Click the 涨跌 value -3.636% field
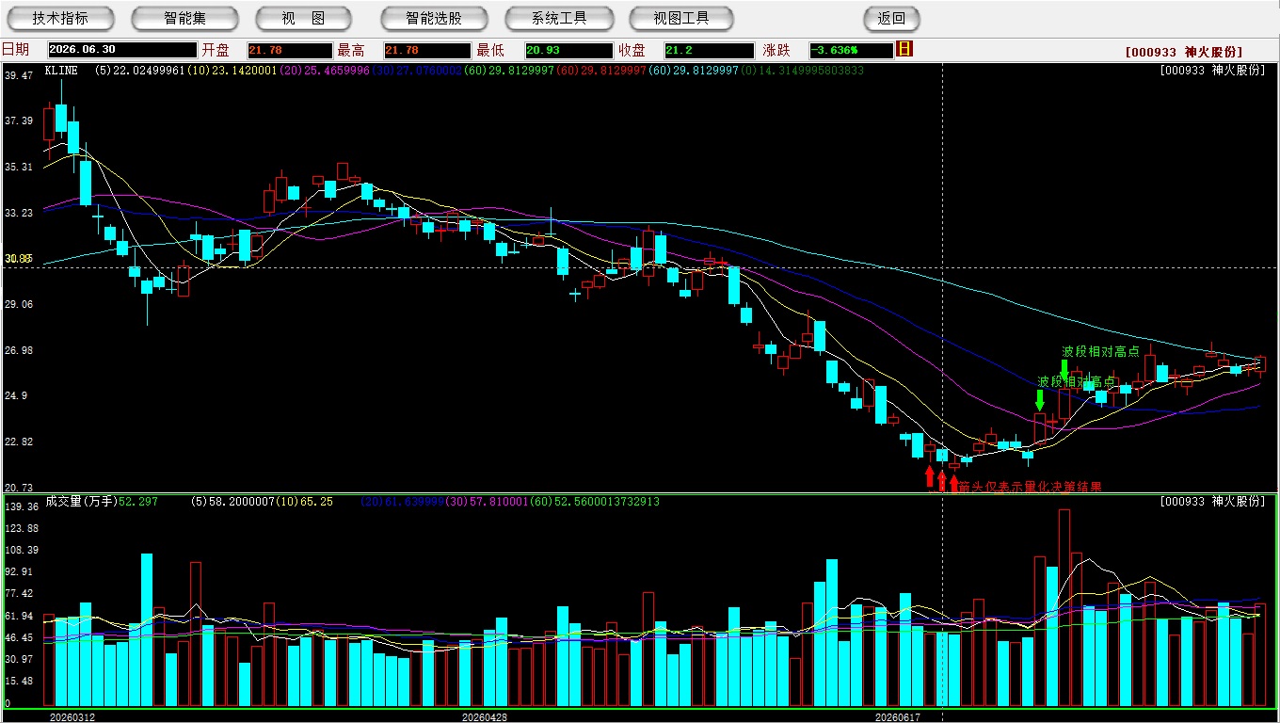The width and height of the screenshot is (1280, 723). click(x=851, y=50)
